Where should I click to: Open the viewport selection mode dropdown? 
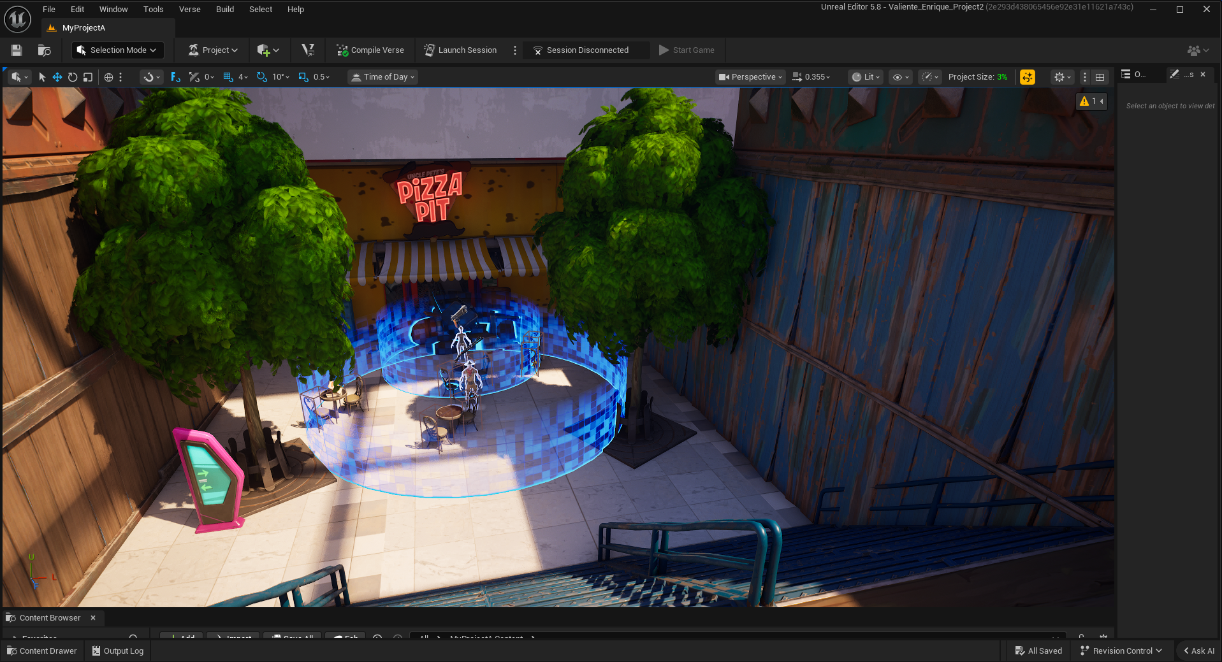(19, 77)
